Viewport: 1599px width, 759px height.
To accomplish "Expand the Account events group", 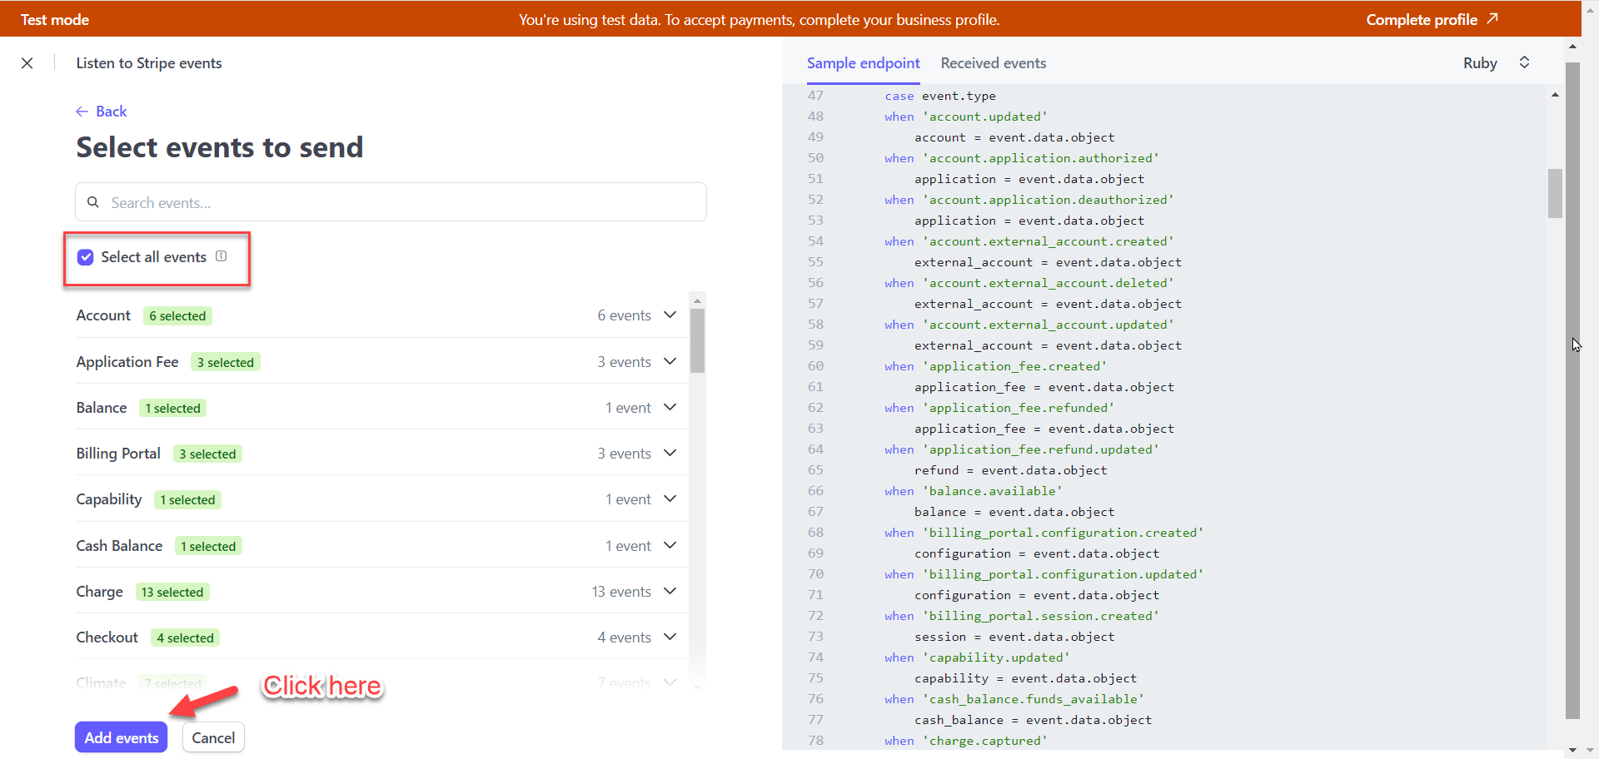I will (x=670, y=315).
